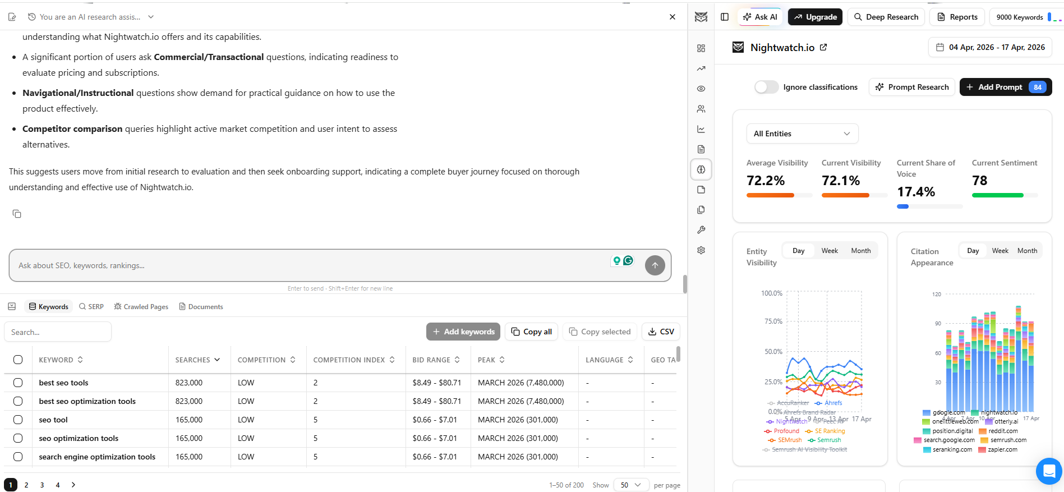Viewport: 1064px width, 492px height.
Task: Click the copy response icon
Action: 17,214
